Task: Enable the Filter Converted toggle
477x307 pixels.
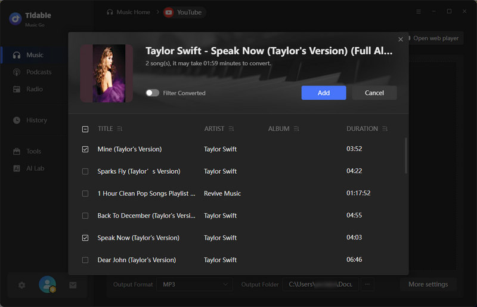Action: tap(153, 93)
